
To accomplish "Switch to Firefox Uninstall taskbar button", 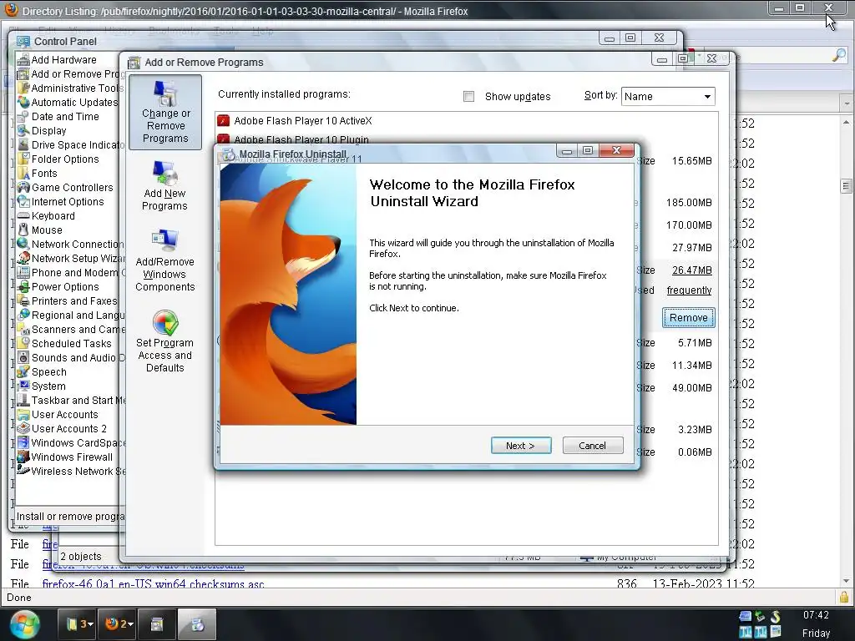I will click(197, 623).
